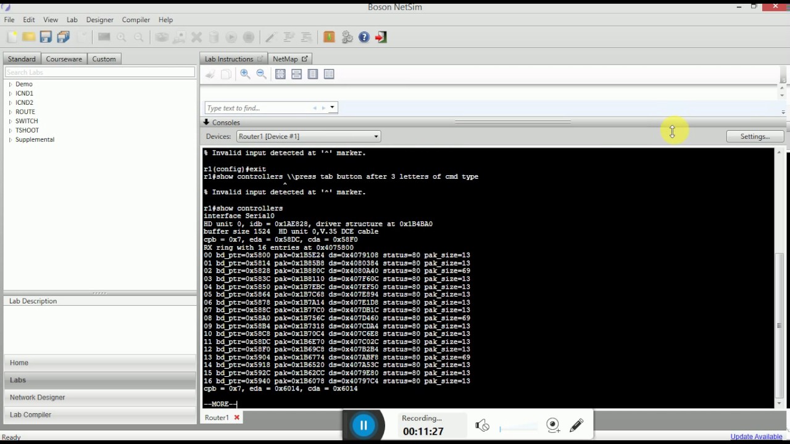Click the multi-page grid view icon

pos(329,74)
